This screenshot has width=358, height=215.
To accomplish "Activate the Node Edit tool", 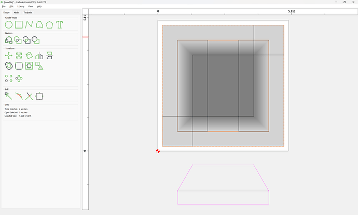I will tap(9, 96).
